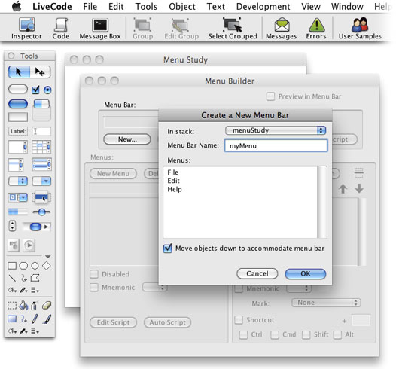Choose the eraser paint tool
Image resolution: width=396 pixels, height=369 pixels.
[x=47, y=306]
